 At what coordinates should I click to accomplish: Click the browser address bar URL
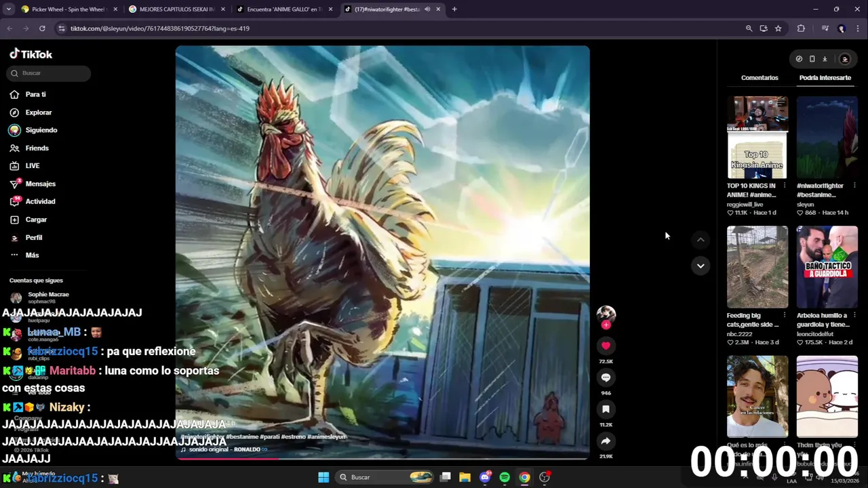160,28
